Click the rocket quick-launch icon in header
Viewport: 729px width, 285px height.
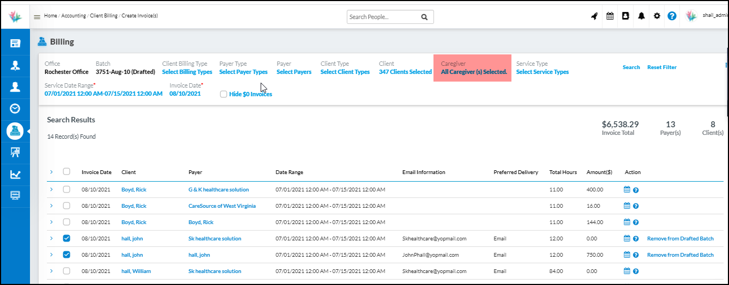(x=594, y=16)
